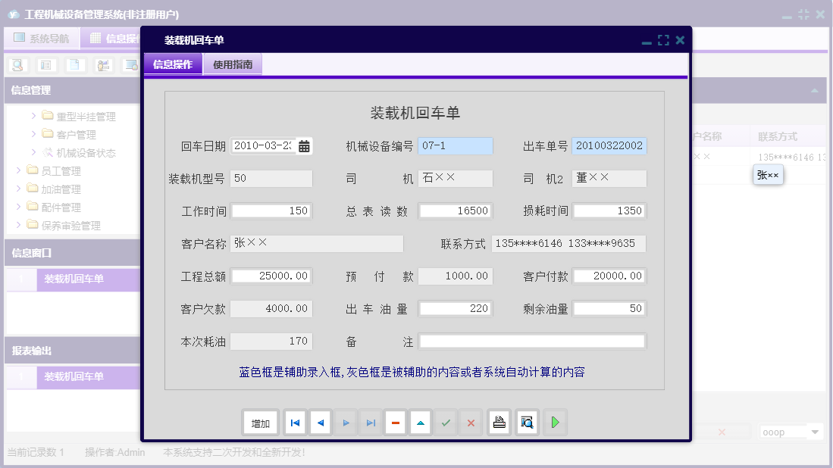Click the search icon in the left toolbar
Viewport: 833px width, 468px height.
17,64
